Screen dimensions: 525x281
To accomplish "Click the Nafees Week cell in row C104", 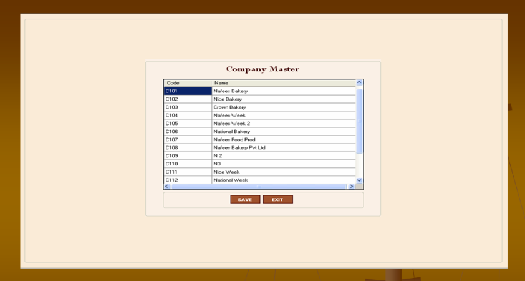I will (284, 115).
